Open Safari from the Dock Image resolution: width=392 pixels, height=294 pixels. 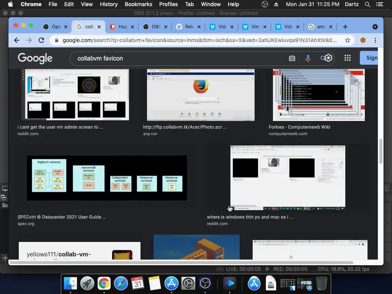click(x=121, y=283)
